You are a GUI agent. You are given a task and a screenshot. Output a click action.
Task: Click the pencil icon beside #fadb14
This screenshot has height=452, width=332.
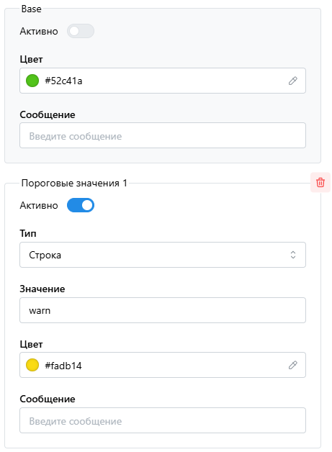click(x=293, y=365)
